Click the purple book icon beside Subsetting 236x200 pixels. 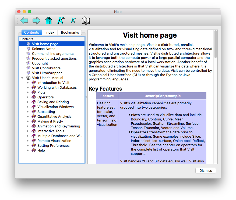tap(34, 112)
